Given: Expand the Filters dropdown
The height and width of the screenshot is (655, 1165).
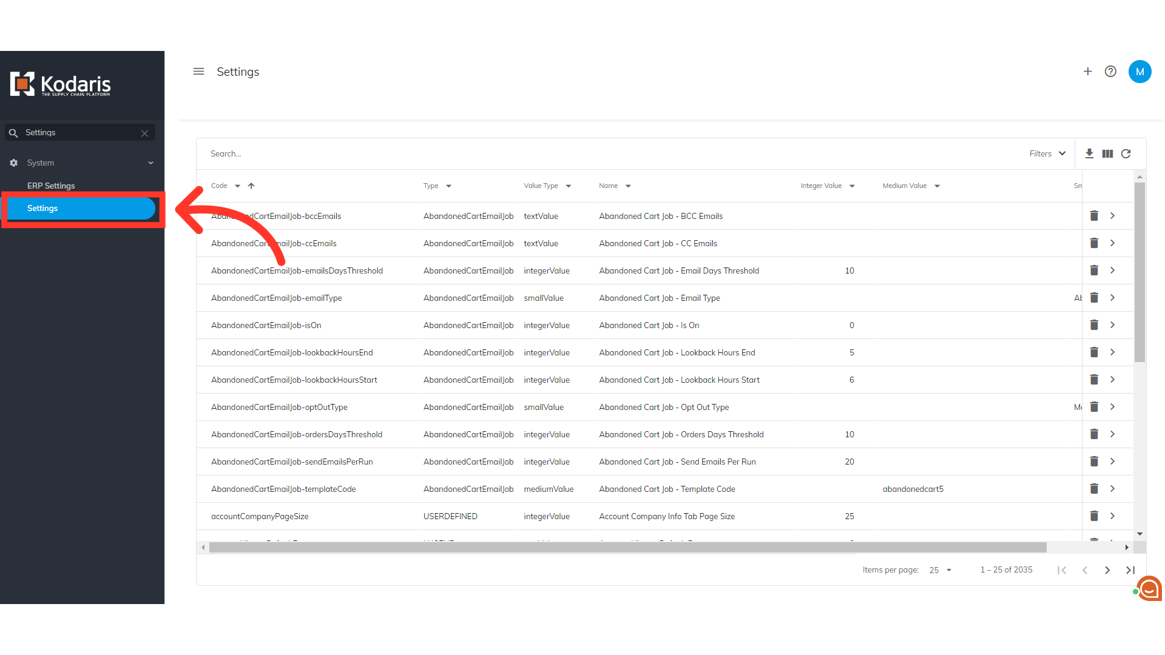Looking at the screenshot, I should (x=1047, y=153).
